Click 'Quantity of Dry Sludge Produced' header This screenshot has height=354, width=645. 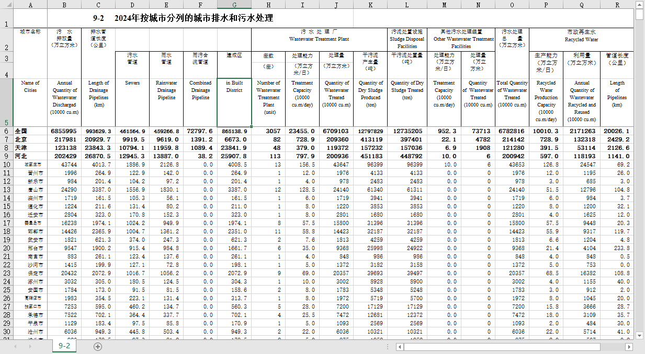[370, 102]
